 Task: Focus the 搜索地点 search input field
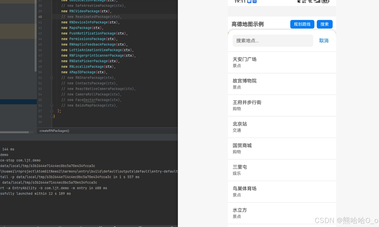coord(273,41)
